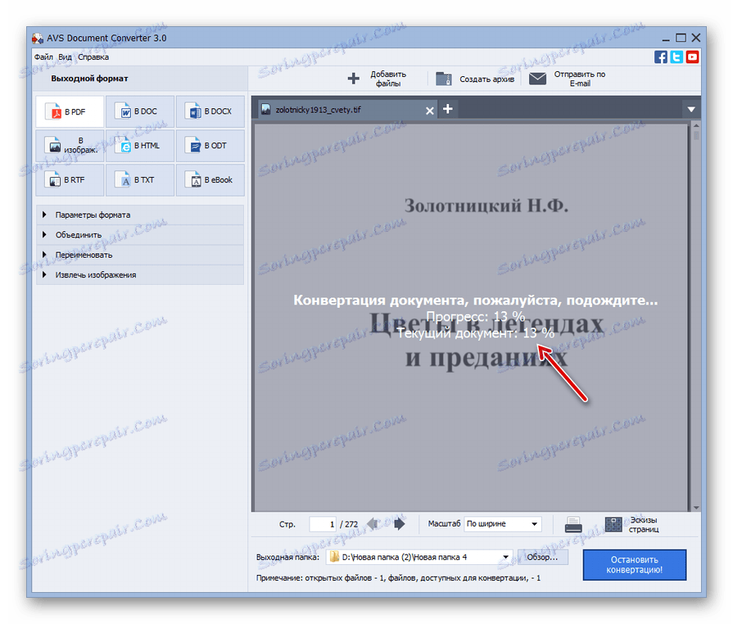Click scrollbar up arrow in preview
The width and height of the screenshot is (733, 624).
coord(696,126)
